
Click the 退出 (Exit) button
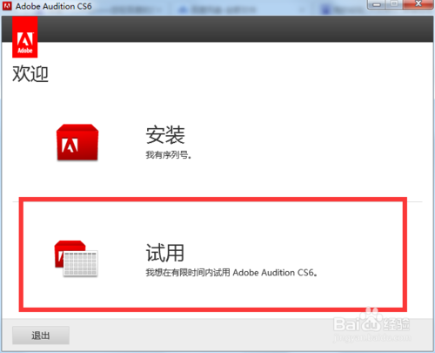tap(41, 336)
